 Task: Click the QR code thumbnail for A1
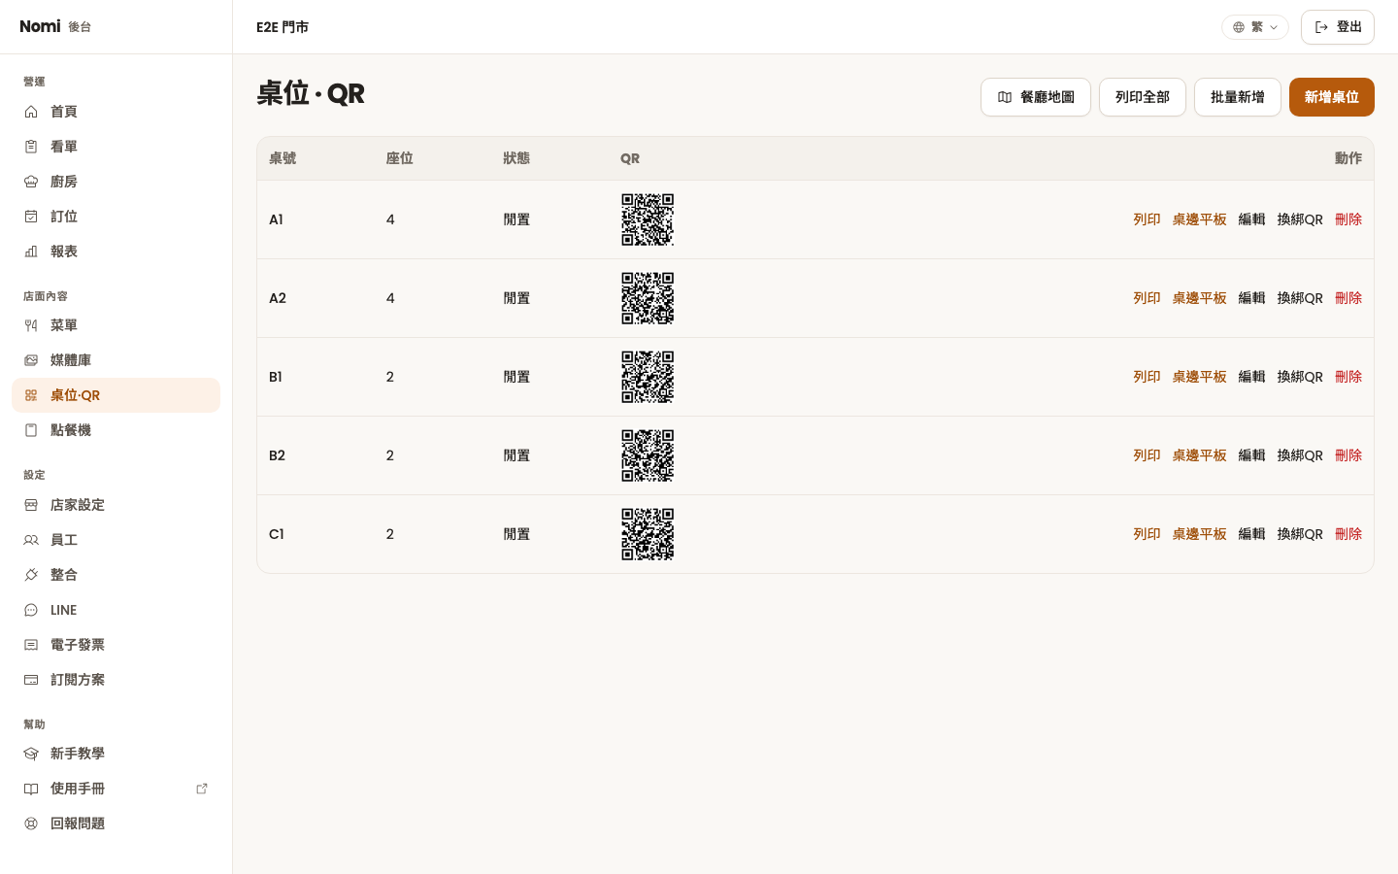click(x=648, y=219)
